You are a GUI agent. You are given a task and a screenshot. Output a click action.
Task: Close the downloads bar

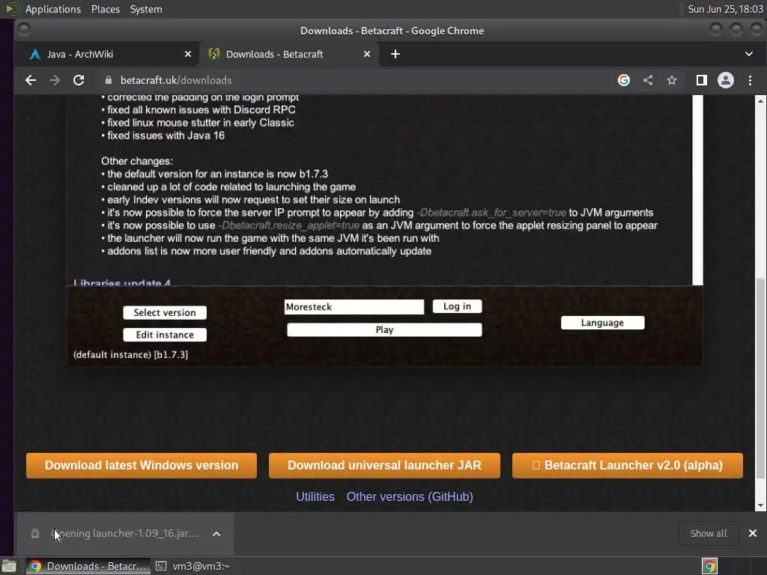(x=752, y=533)
